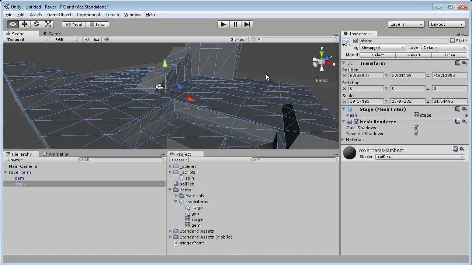Click the Select model button
This screenshot has width=472, height=265.
click(378, 55)
